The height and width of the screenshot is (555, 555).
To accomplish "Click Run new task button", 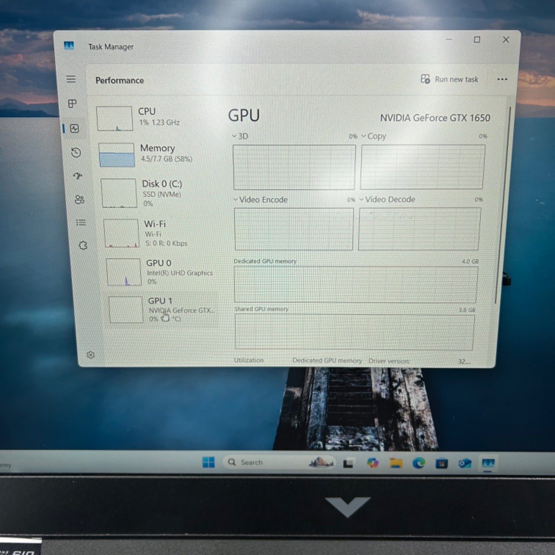I will pos(450,79).
